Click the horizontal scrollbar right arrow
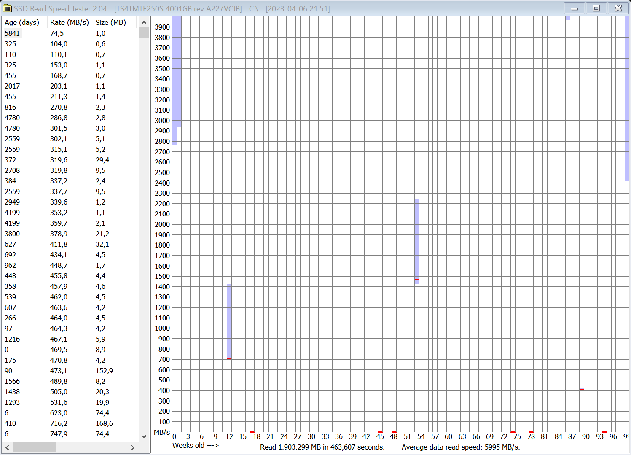This screenshot has height=455, width=631. (x=133, y=447)
